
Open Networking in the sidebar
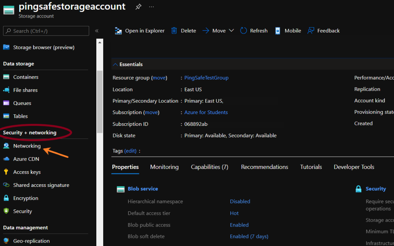tap(27, 146)
